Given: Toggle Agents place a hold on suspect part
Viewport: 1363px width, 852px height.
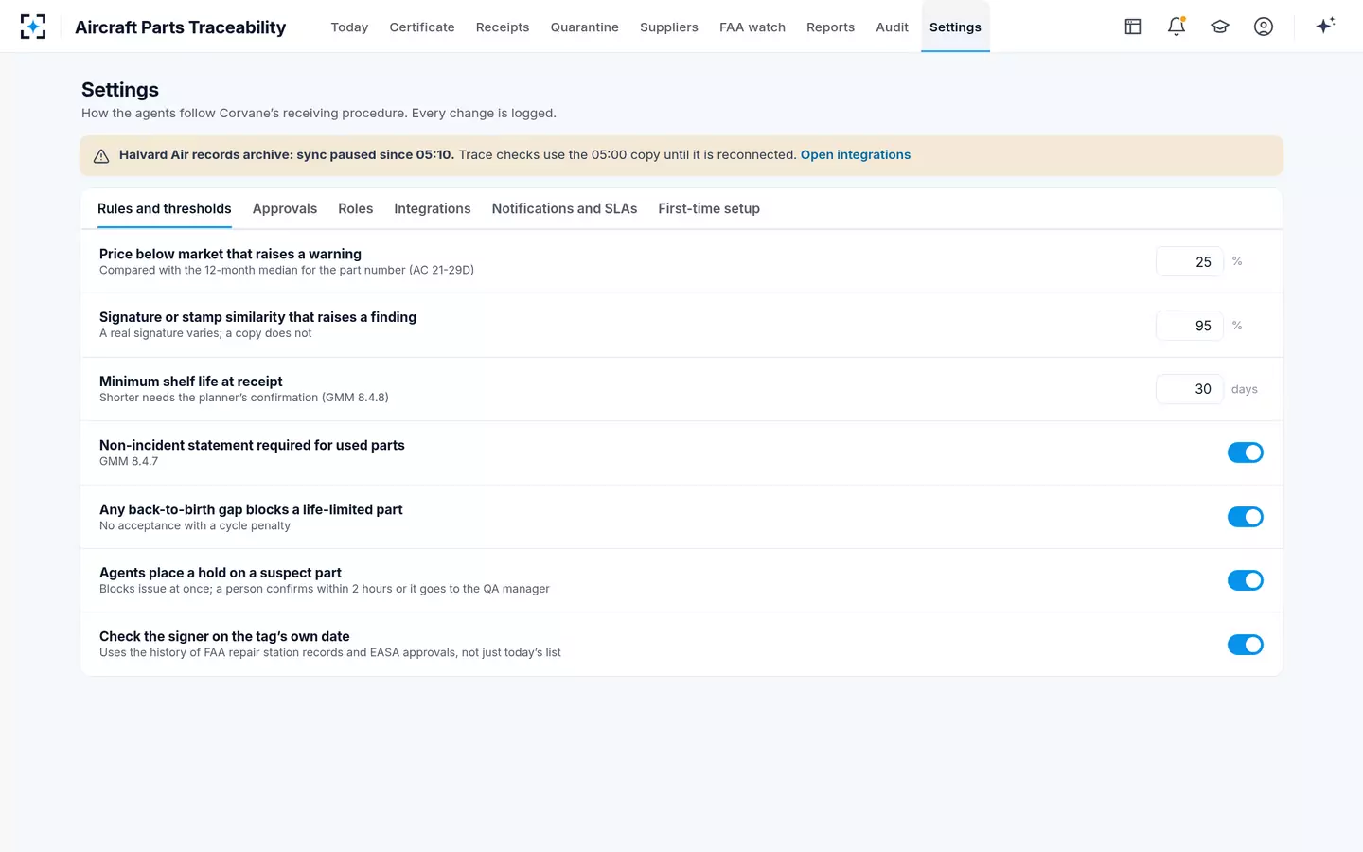Looking at the screenshot, I should click(1246, 580).
